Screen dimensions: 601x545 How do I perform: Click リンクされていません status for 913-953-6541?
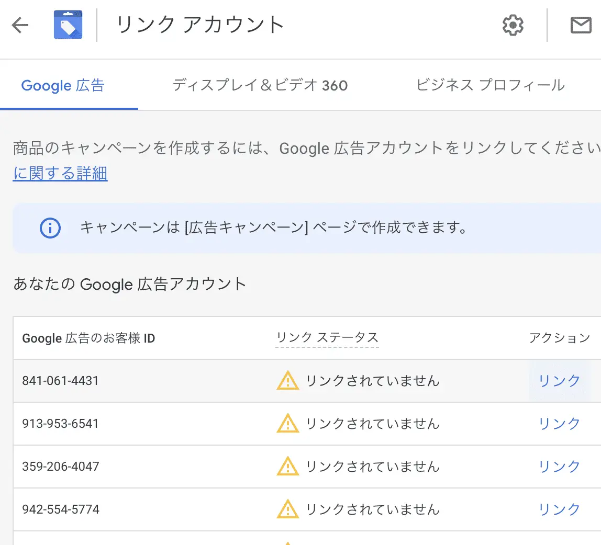click(x=373, y=424)
